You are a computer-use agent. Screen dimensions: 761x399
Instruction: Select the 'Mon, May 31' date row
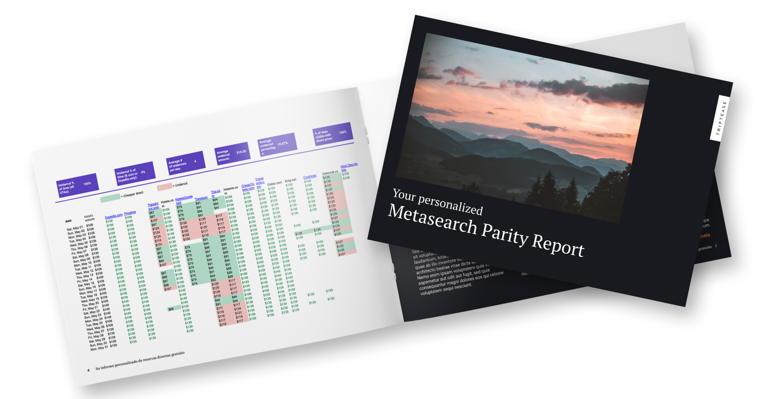[x=99, y=348]
